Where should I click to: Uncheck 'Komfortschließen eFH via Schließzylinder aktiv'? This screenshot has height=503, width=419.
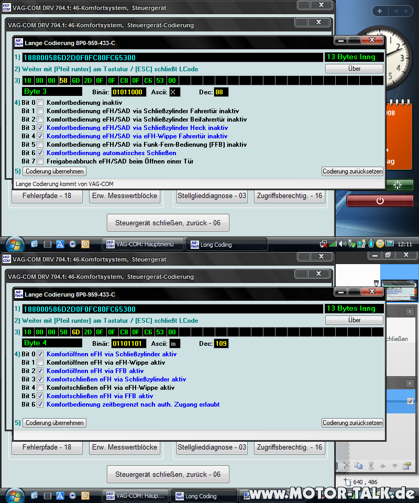coord(40,379)
